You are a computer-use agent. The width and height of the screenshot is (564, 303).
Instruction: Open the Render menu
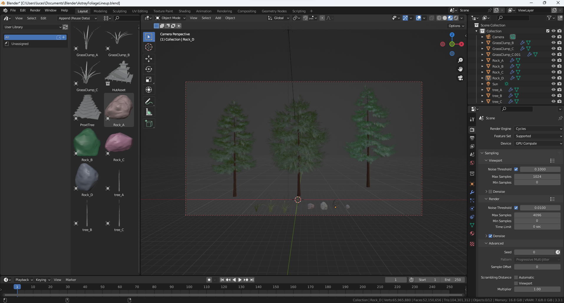pyautogui.click(x=35, y=10)
